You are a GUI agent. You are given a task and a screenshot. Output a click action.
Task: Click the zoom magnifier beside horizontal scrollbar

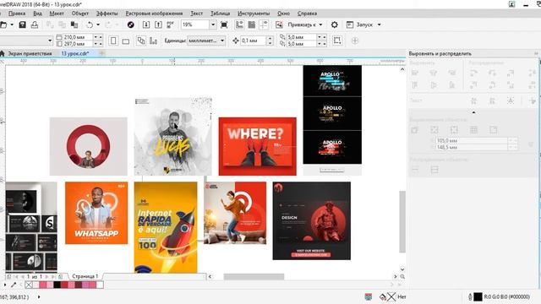pos(402,276)
